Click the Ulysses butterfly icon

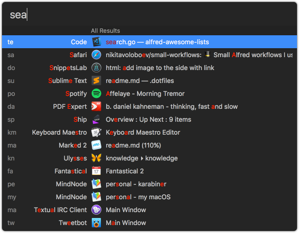(x=96, y=158)
